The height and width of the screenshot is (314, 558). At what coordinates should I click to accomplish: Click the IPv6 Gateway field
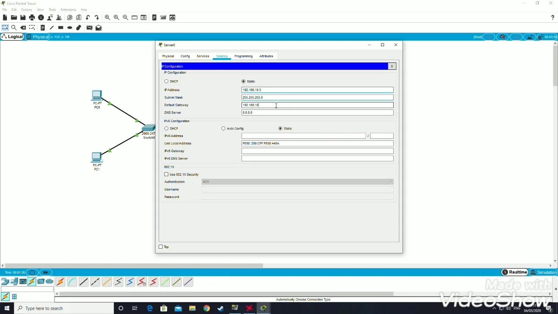(317, 151)
